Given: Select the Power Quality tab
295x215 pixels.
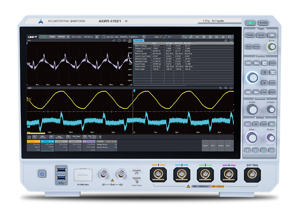Looking at the screenshot, I should pyautogui.click(x=139, y=40).
